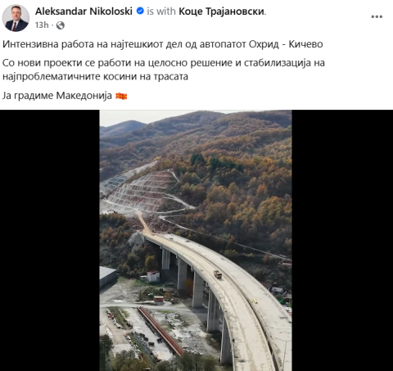The width and height of the screenshot is (393, 371).
Task: Click the small red-roofed house under viaduct
Action: (153, 276)
